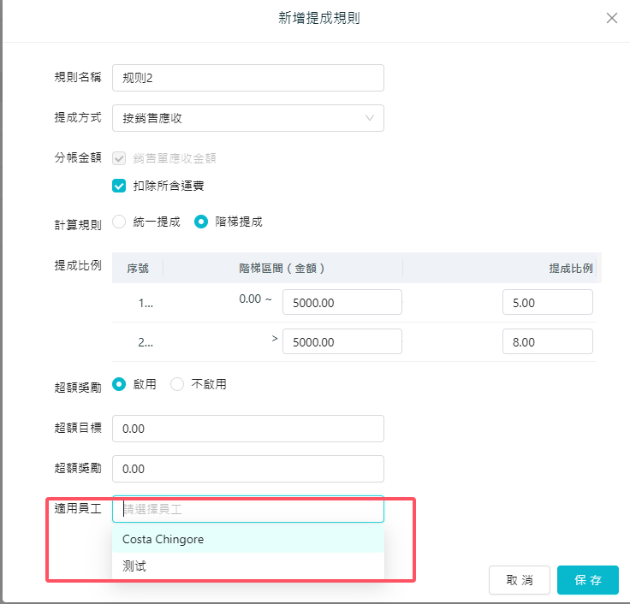
Task: Click the 保存 button
Action: click(x=587, y=580)
